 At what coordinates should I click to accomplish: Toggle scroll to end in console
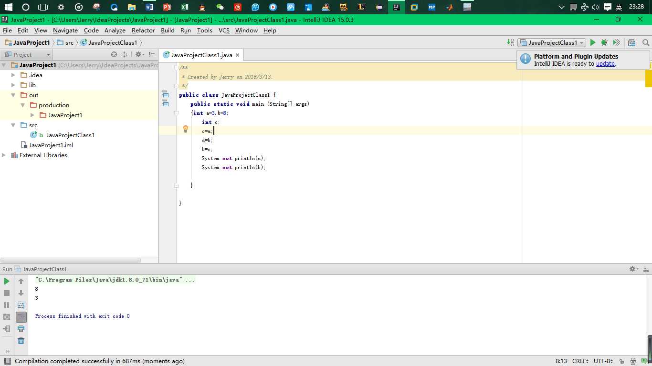(x=21, y=317)
